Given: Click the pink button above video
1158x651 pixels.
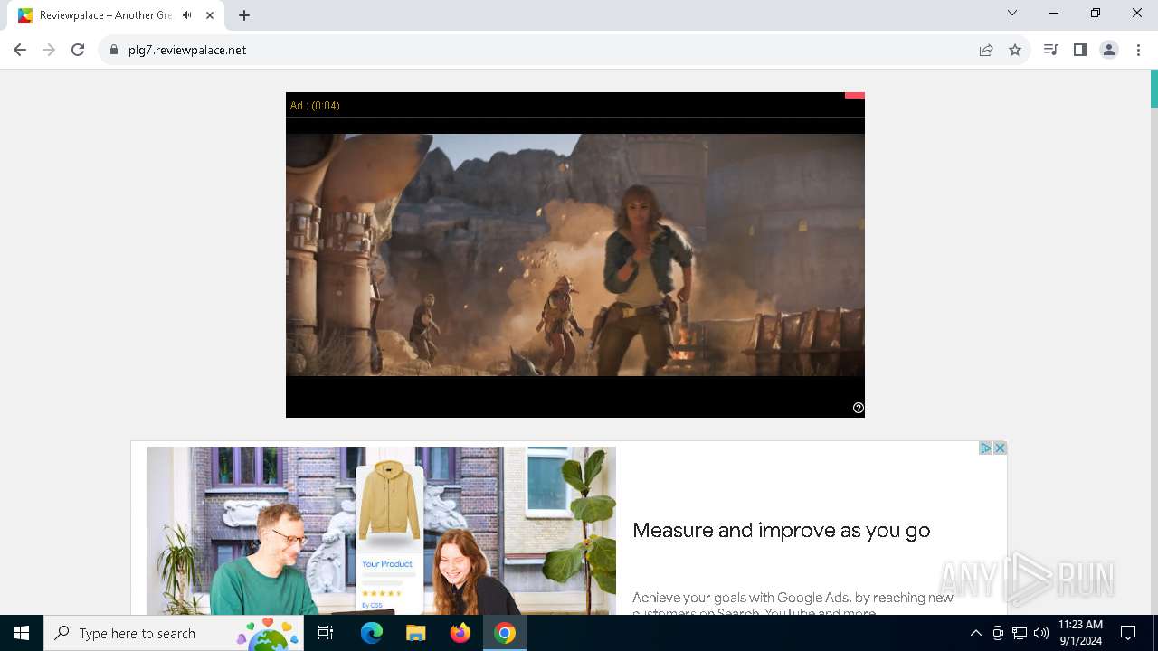Looking at the screenshot, I should point(855,95).
